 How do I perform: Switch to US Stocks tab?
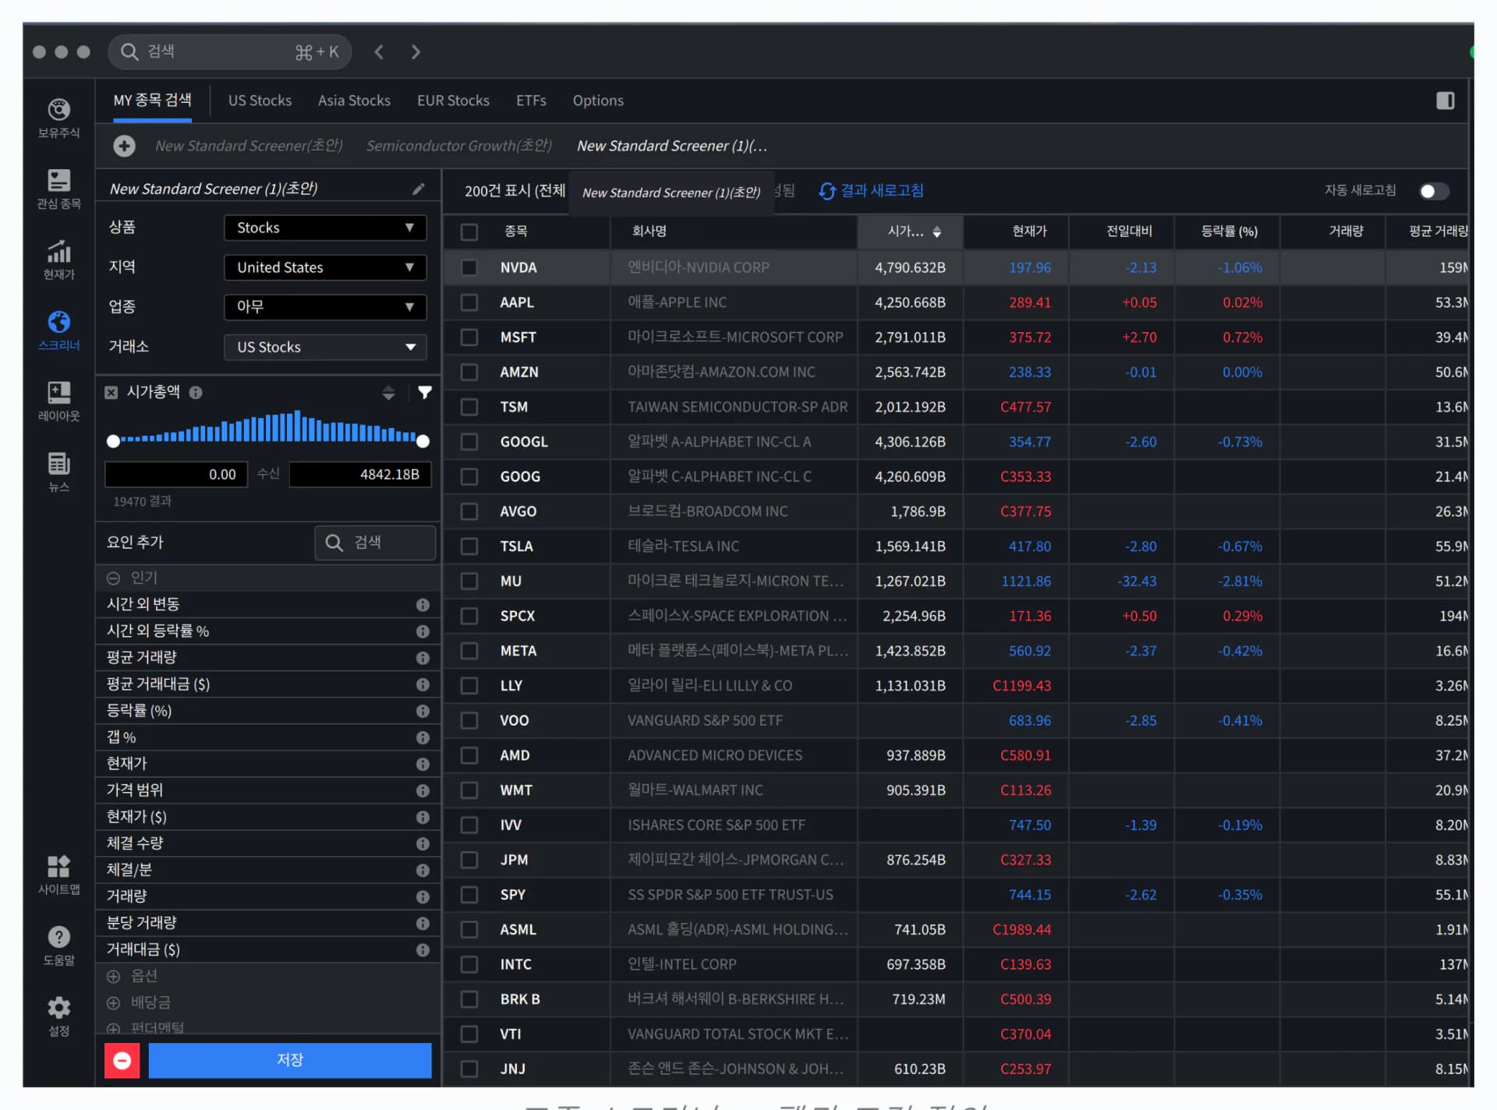click(x=260, y=101)
